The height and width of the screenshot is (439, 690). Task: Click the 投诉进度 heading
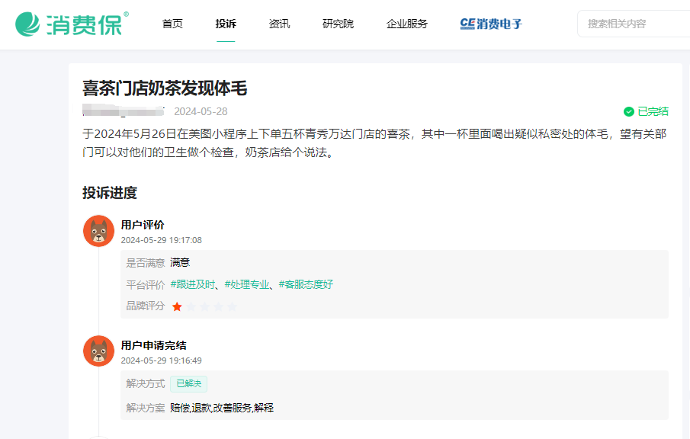point(110,193)
